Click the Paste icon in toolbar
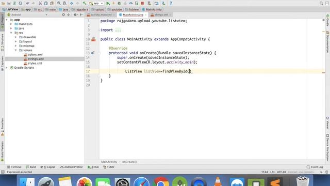 coord(52,4)
